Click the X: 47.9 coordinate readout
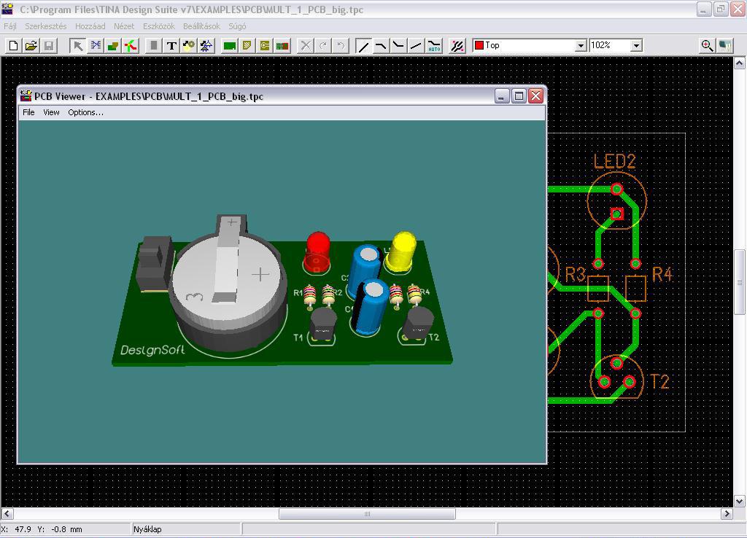Viewport: 747px width, 538px height. (16, 529)
